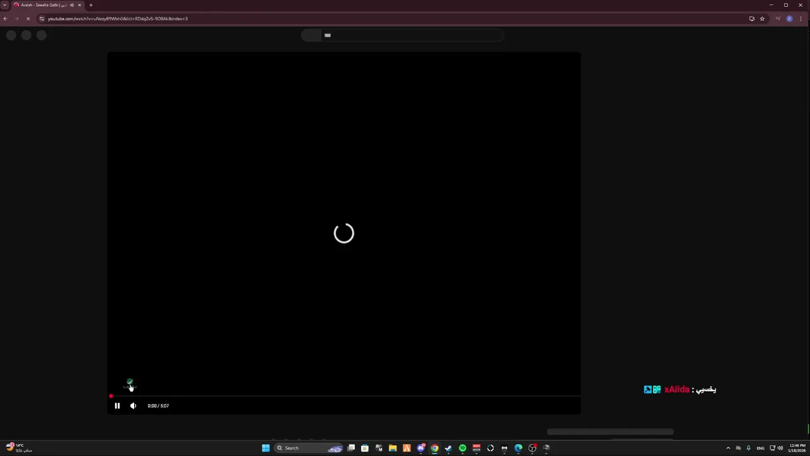
Task: Stop the page from loading
Action: tap(28, 18)
